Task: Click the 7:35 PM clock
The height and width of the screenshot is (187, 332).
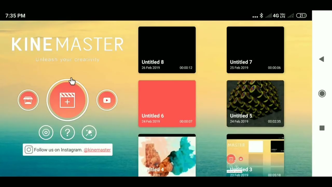Action: click(x=15, y=16)
